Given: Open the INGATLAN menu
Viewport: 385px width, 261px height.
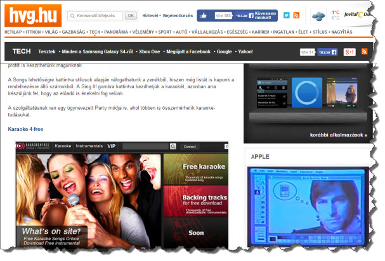Looking at the screenshot, I should 284,32.
